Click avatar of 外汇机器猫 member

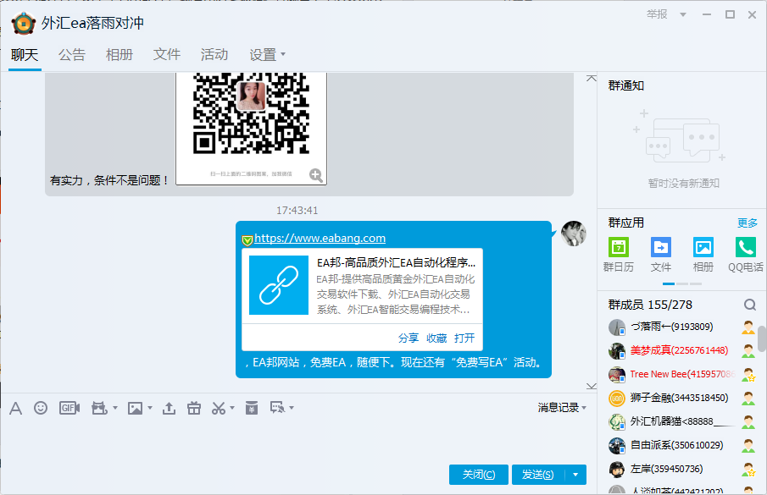click(x=617, y=421)
